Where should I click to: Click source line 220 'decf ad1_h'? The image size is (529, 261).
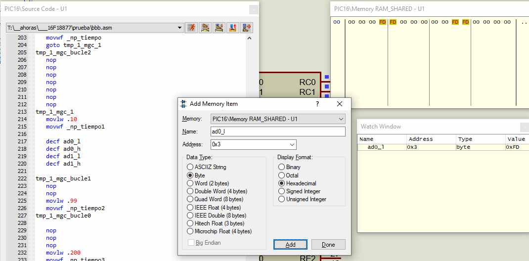[63, 164]
